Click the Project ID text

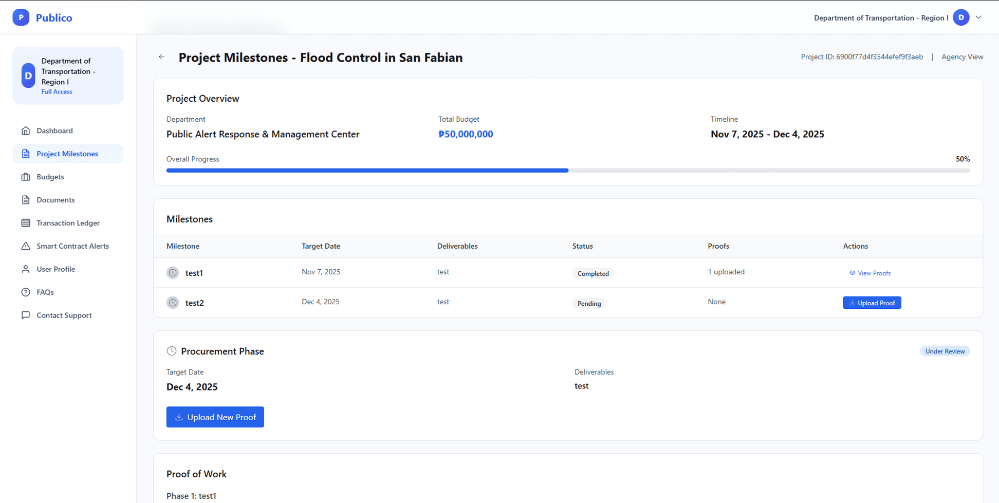tap(862, 57)
